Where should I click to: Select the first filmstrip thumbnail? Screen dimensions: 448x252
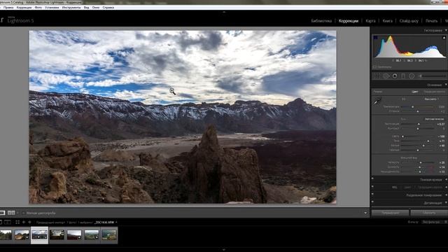tap(6, 235)
